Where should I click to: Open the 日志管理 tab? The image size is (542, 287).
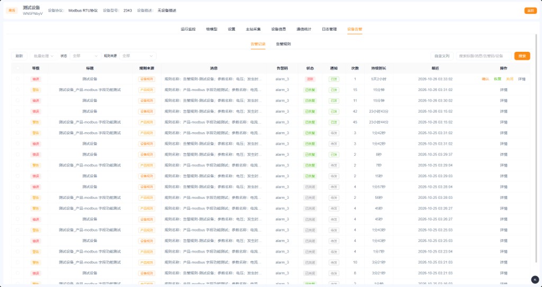tap(329, 29)
